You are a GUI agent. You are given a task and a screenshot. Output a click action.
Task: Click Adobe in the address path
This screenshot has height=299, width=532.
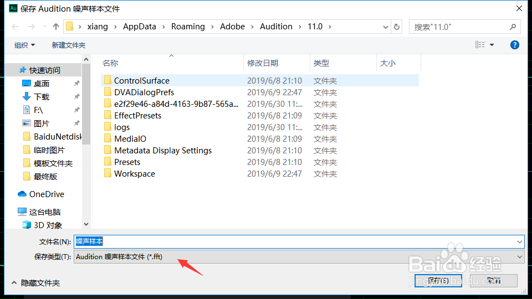click(232, 27)
